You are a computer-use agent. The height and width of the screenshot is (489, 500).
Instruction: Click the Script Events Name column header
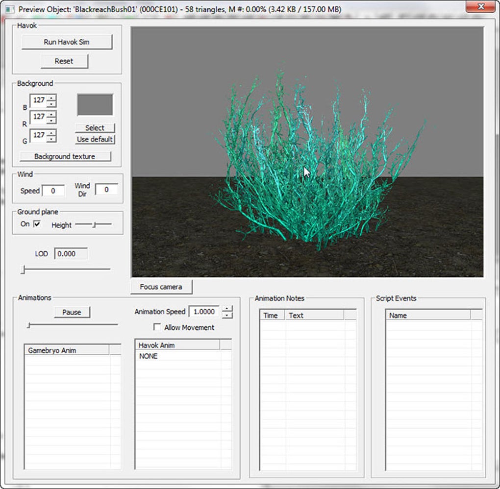pos(428,315)
